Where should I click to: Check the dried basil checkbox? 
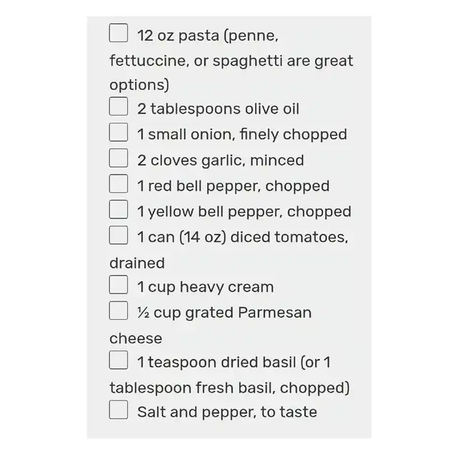coord(119,361)
